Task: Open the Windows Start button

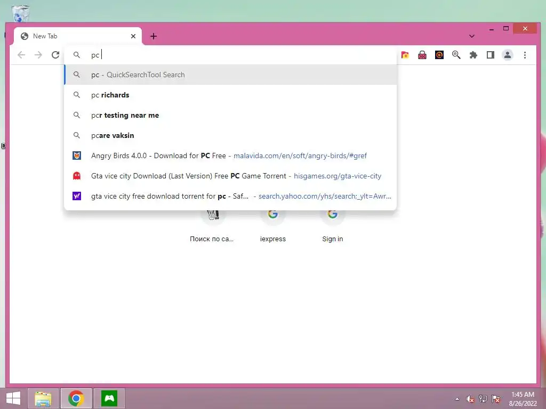Action: [x=13, y=398]
